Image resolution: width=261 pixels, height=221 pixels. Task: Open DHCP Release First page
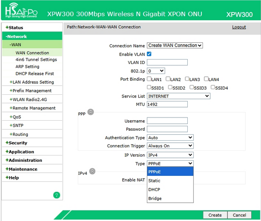pyautogui.click(x=34, y=74)
